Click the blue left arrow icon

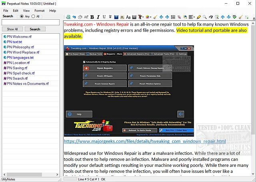161,17
